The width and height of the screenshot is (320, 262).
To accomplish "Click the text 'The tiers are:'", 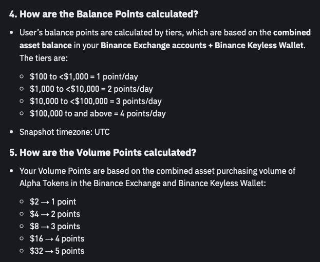I will point(44,58).
